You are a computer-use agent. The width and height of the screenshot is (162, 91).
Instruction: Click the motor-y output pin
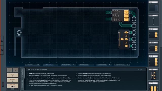click(x=134, y=26)
